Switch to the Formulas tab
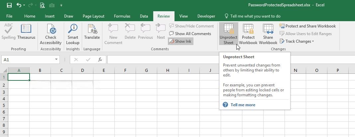Screen dimensions: 355x137 [122, 16]
